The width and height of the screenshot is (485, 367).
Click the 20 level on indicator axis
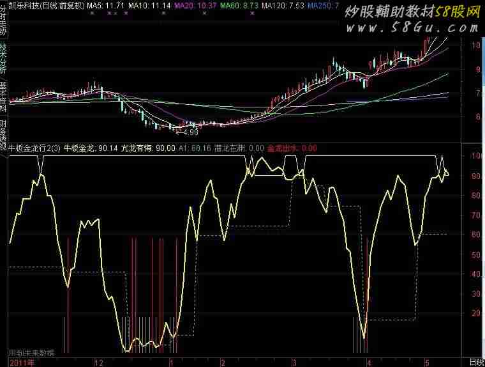(x=475, y=313)
